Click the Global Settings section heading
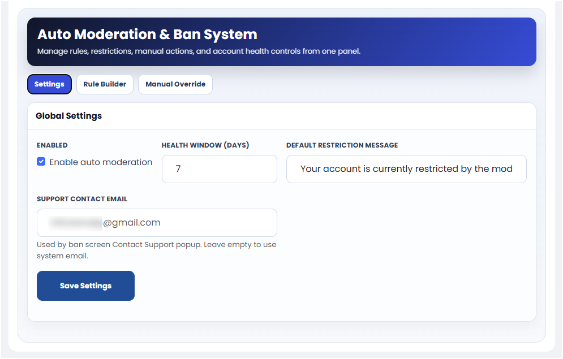 click(x=68, y=116)
